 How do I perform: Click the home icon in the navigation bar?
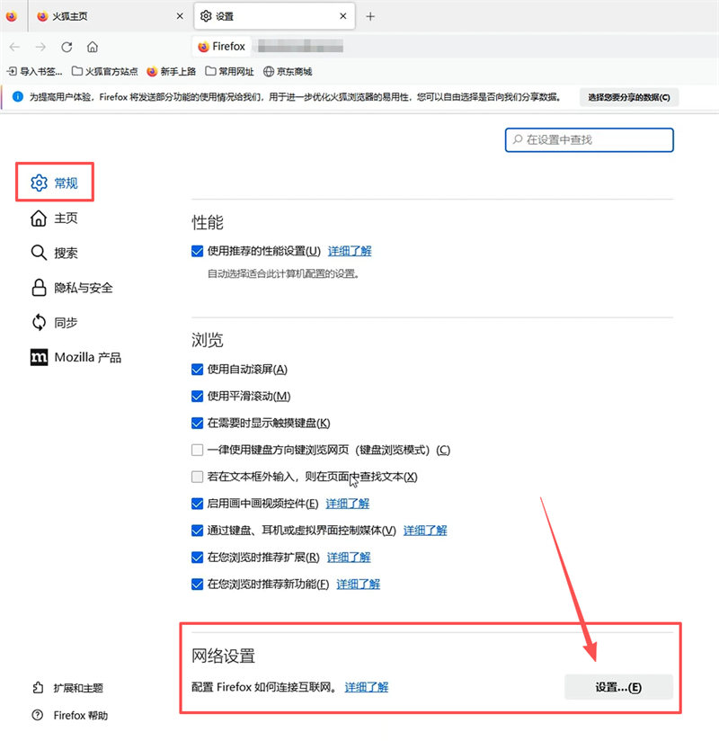(93, 47)
